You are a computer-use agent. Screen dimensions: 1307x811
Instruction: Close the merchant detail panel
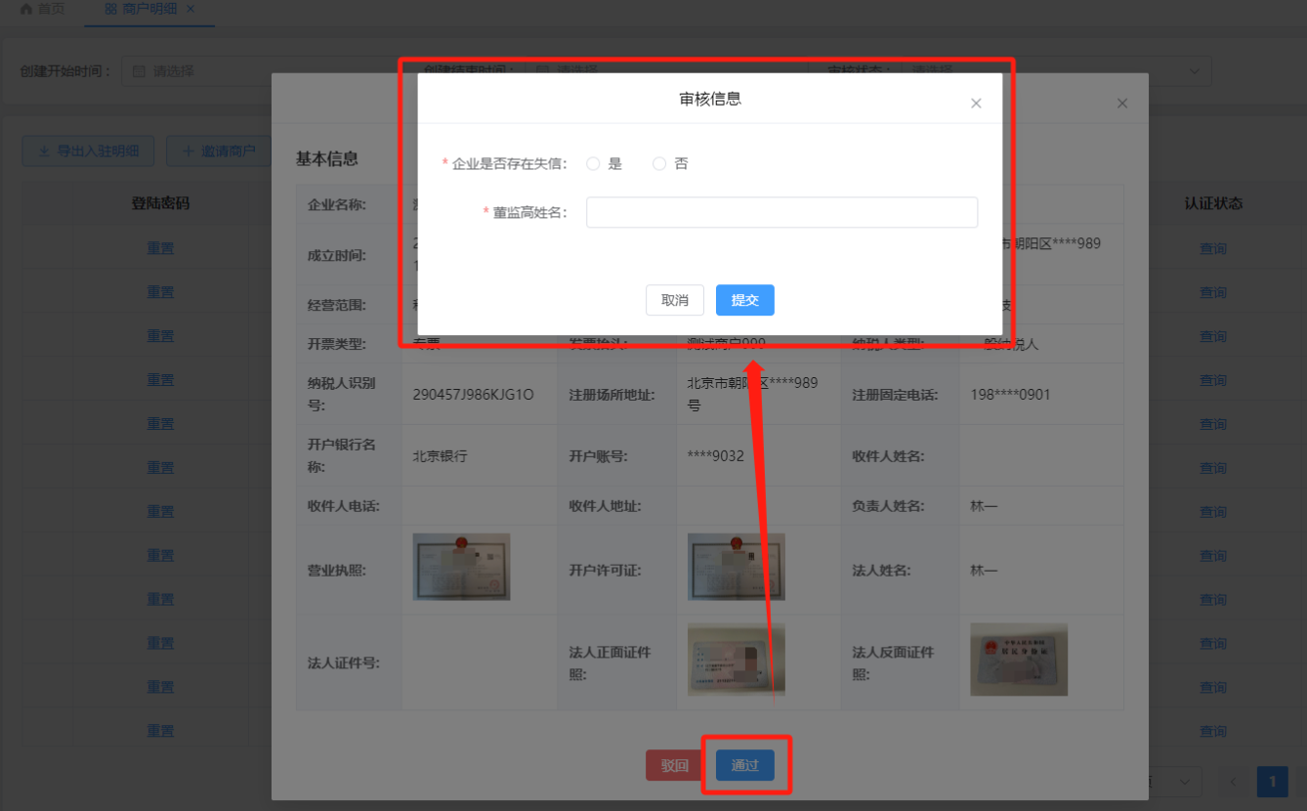(x=1121, y=104)
